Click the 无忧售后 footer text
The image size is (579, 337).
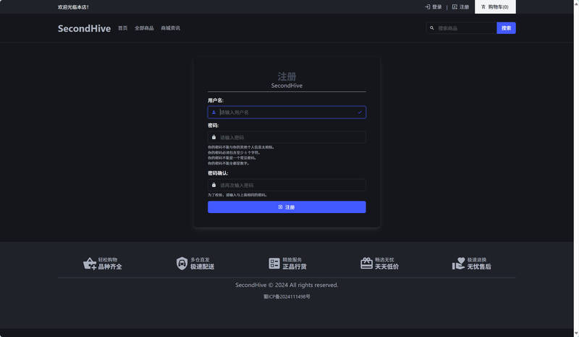pyautogui.click(x=479, y=267)
